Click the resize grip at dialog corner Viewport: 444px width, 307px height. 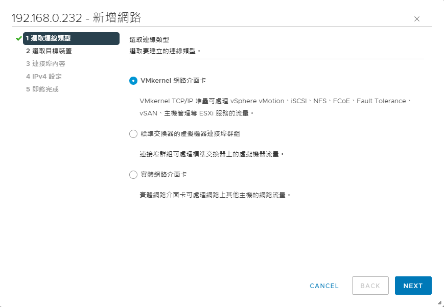tap(439, 303)
